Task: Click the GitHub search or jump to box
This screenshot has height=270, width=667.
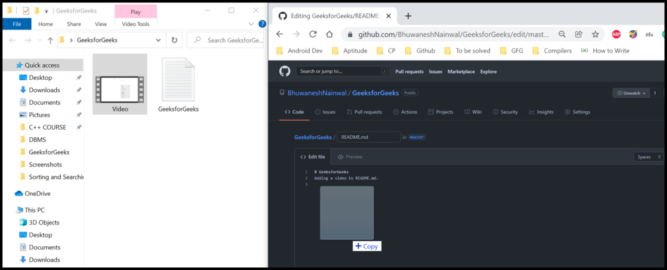Action: coord(343,71)
